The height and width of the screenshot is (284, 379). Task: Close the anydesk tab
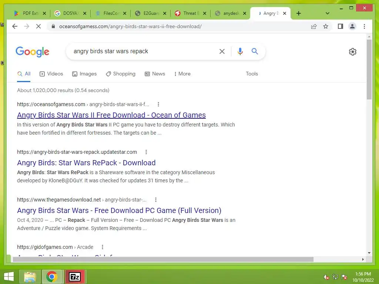click(x=245, y=13)
